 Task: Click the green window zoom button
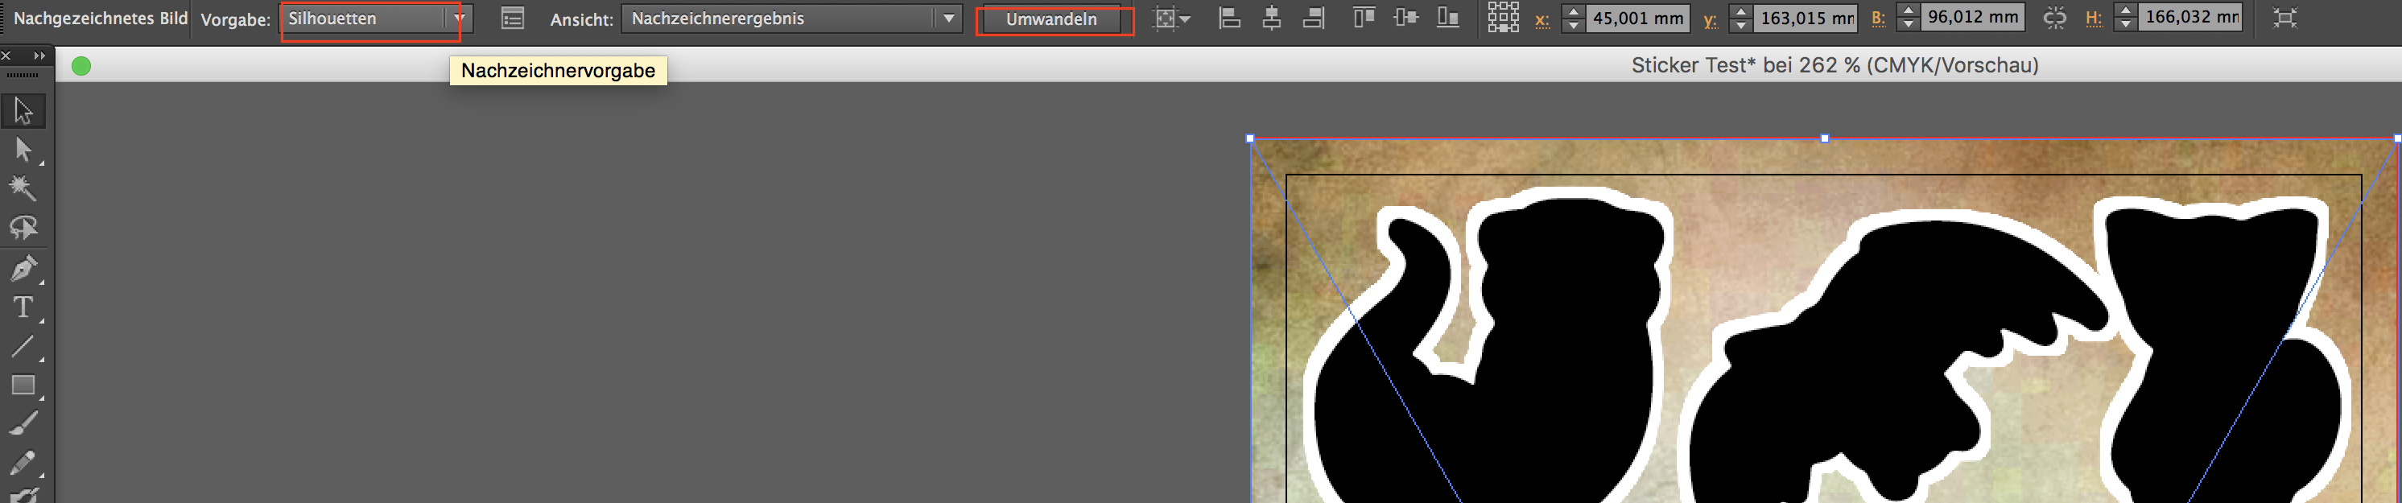pos(81,66)
